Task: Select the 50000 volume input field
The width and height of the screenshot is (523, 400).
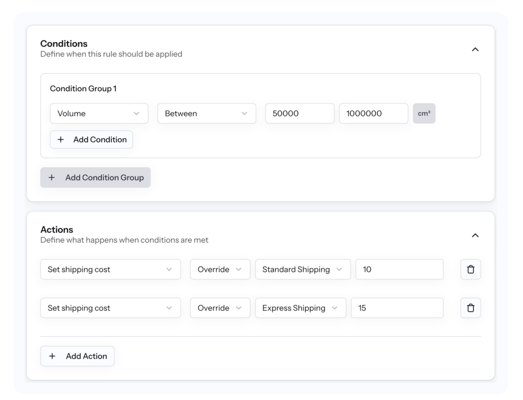Action: pos(300,113)
